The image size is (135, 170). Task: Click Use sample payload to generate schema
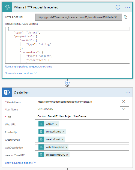point(29,67)
